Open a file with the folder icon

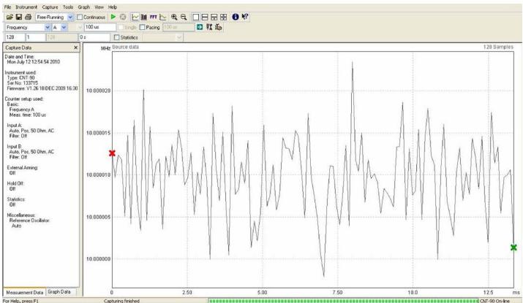10,17
